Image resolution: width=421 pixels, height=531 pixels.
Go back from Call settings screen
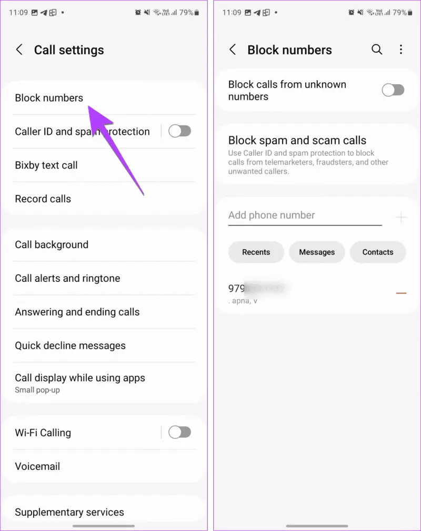point(19,50)
